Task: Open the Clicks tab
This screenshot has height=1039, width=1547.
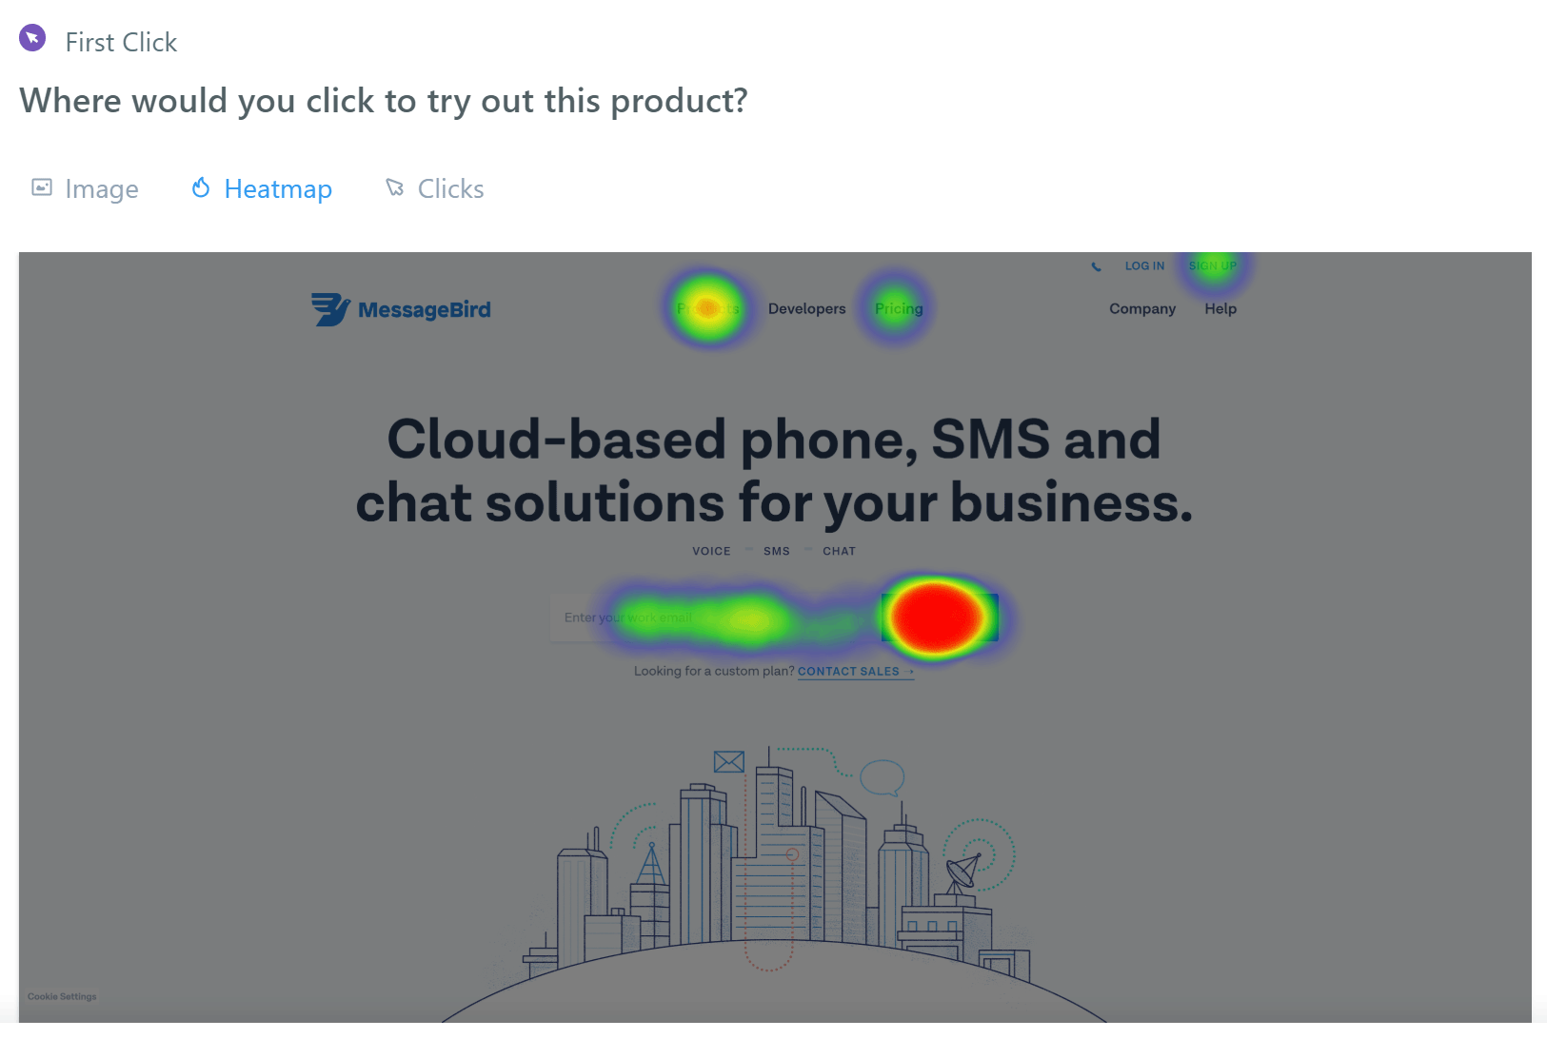Action: pos(450,189)
